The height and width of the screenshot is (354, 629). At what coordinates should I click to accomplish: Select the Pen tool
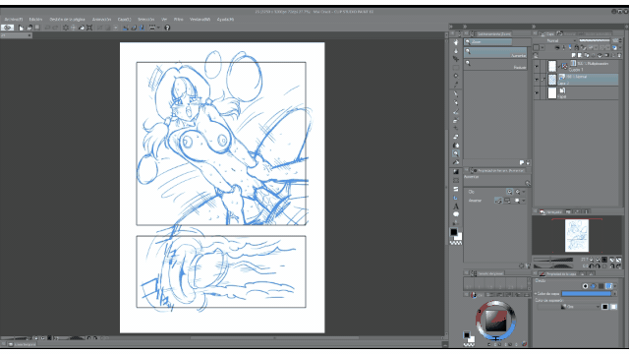click(456, 94)
